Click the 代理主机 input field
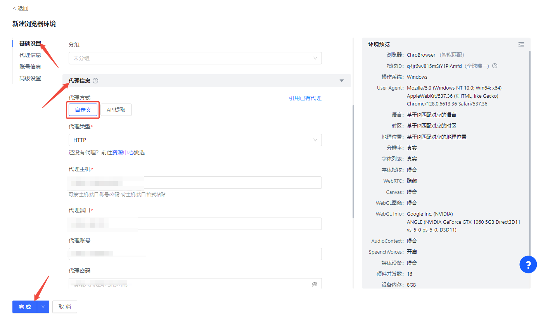 coord(233,183)
